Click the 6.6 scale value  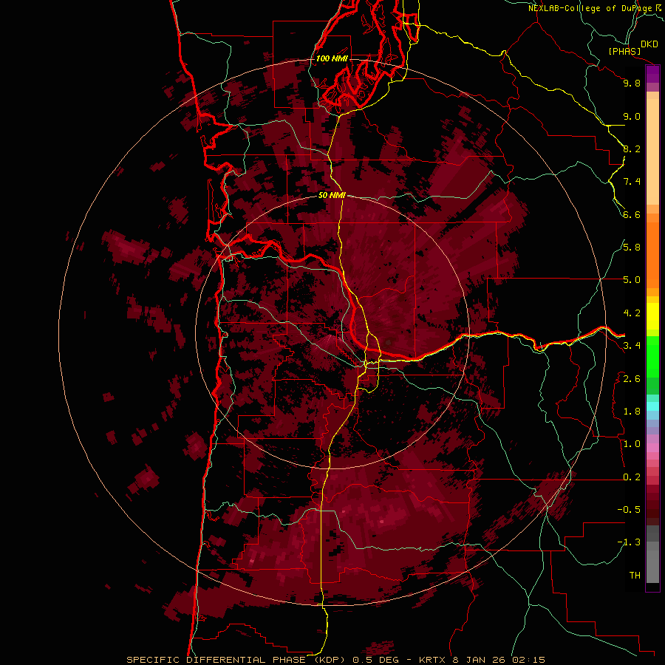[x=632, y=214]
